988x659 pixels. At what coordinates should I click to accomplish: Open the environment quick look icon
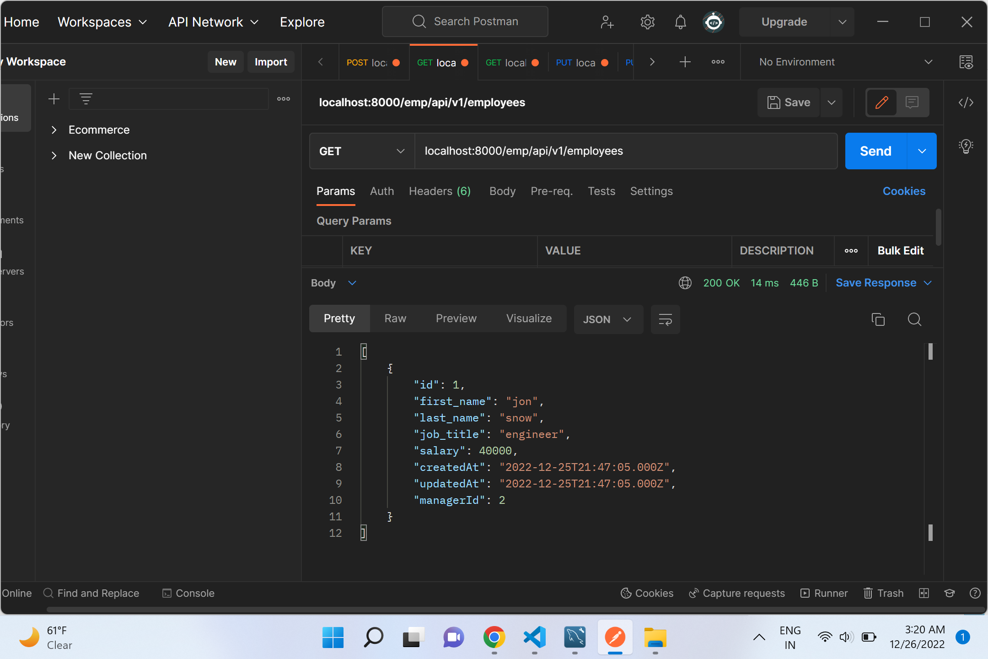pyautogui.click(x=967, y=62)
